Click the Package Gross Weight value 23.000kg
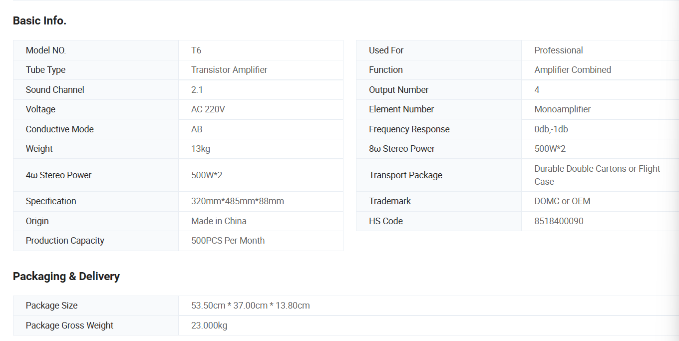679x341 pixels. coord(209,326)
